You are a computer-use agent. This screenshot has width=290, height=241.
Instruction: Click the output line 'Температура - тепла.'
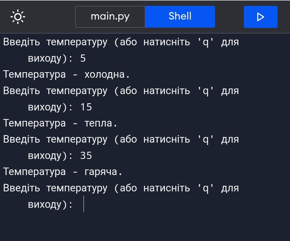click(60, 123)
